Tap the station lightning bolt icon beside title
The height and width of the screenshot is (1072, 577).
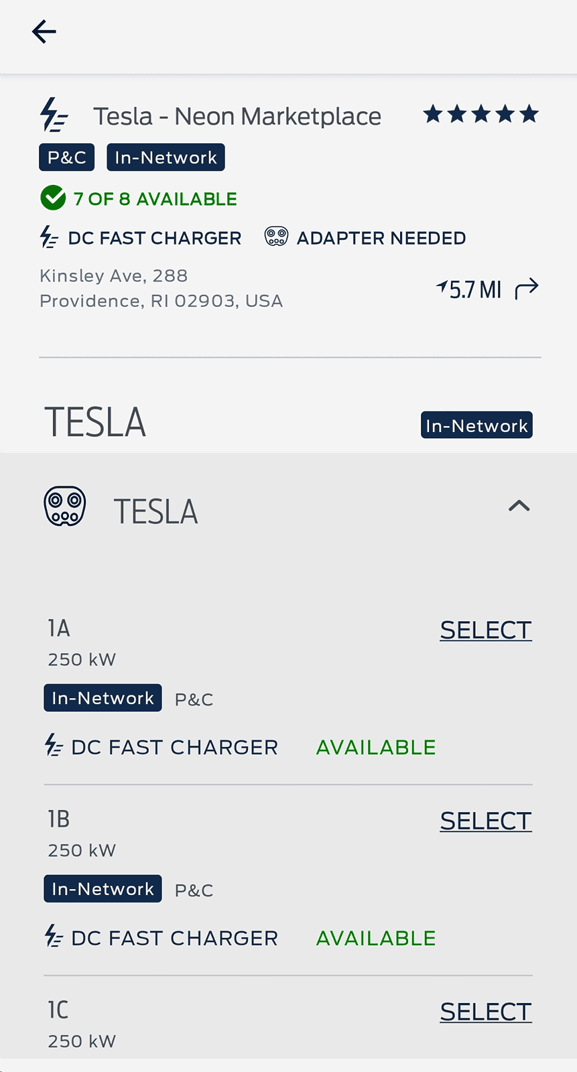click(54, 115)
